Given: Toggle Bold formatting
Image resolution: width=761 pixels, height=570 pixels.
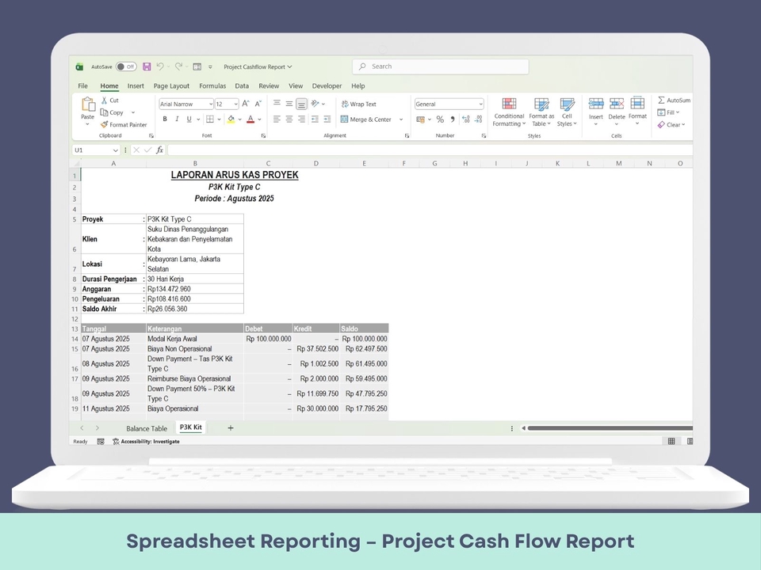Looking at the screenshot, I should (x=165, y=120).
